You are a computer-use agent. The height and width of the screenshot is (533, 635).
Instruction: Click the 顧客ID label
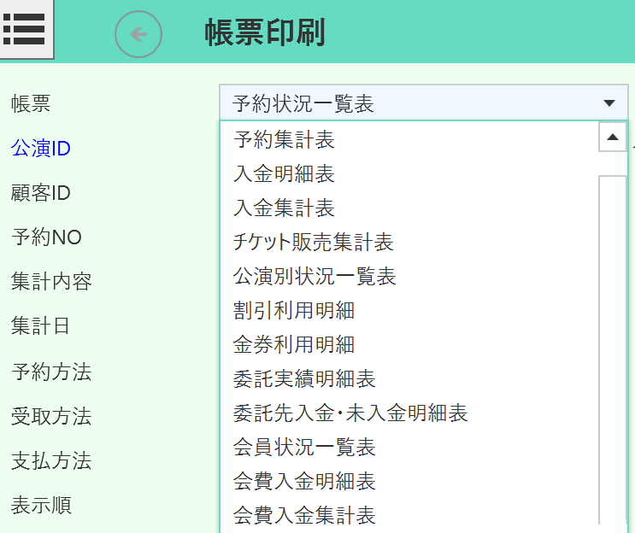40,193
